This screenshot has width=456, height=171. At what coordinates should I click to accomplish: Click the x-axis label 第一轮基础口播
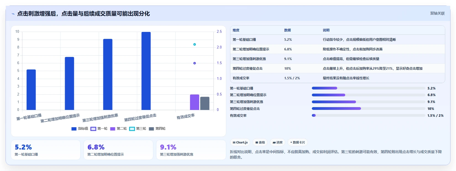pos(29,117)
